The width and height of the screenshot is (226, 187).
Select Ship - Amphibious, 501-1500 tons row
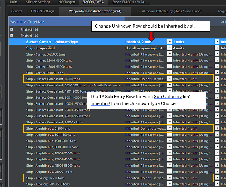[117, 135]
